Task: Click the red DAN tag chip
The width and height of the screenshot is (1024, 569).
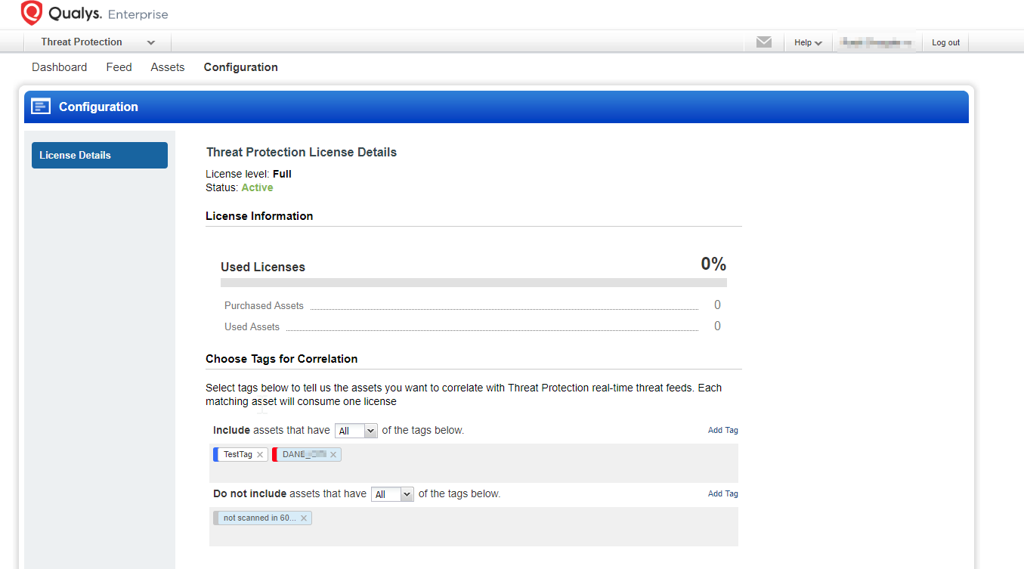Action: (x=307, y=455)
